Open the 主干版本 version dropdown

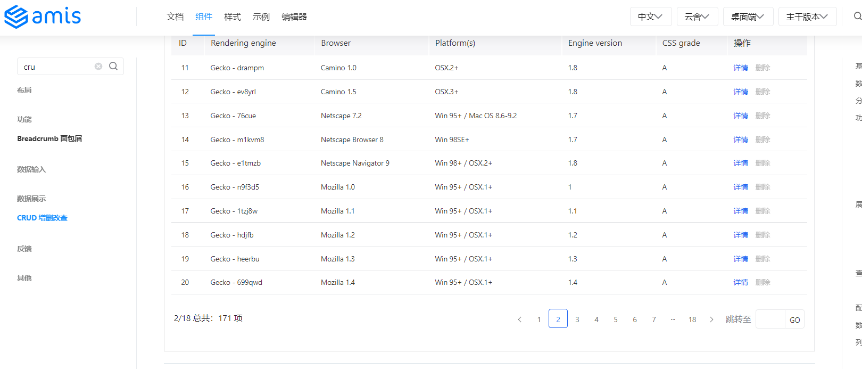tap(807, 17)
